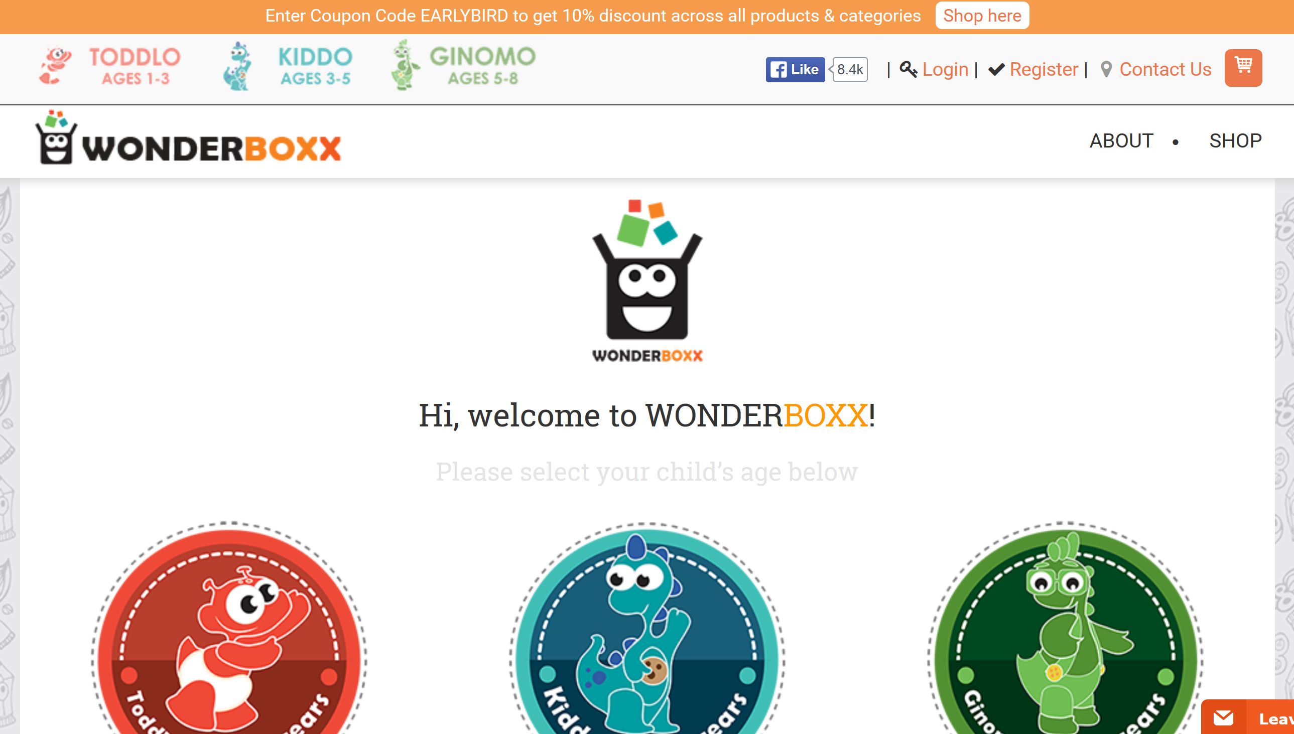
Task: Like the page on Facebook
Action: click(795, 70)
